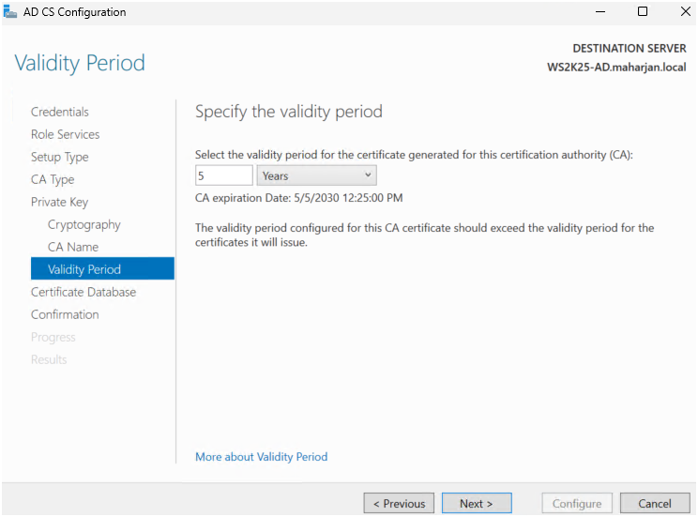Screen dimensions: 698x517
Task: Cancel the AD CS configuration wizard
Action: 655,504
